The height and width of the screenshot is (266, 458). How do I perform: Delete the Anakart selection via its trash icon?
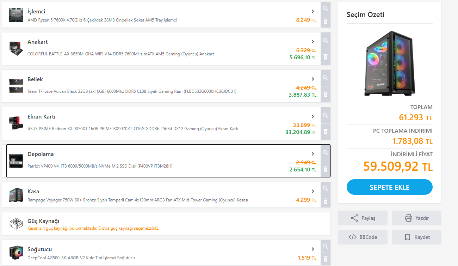(x=326, y=57)
